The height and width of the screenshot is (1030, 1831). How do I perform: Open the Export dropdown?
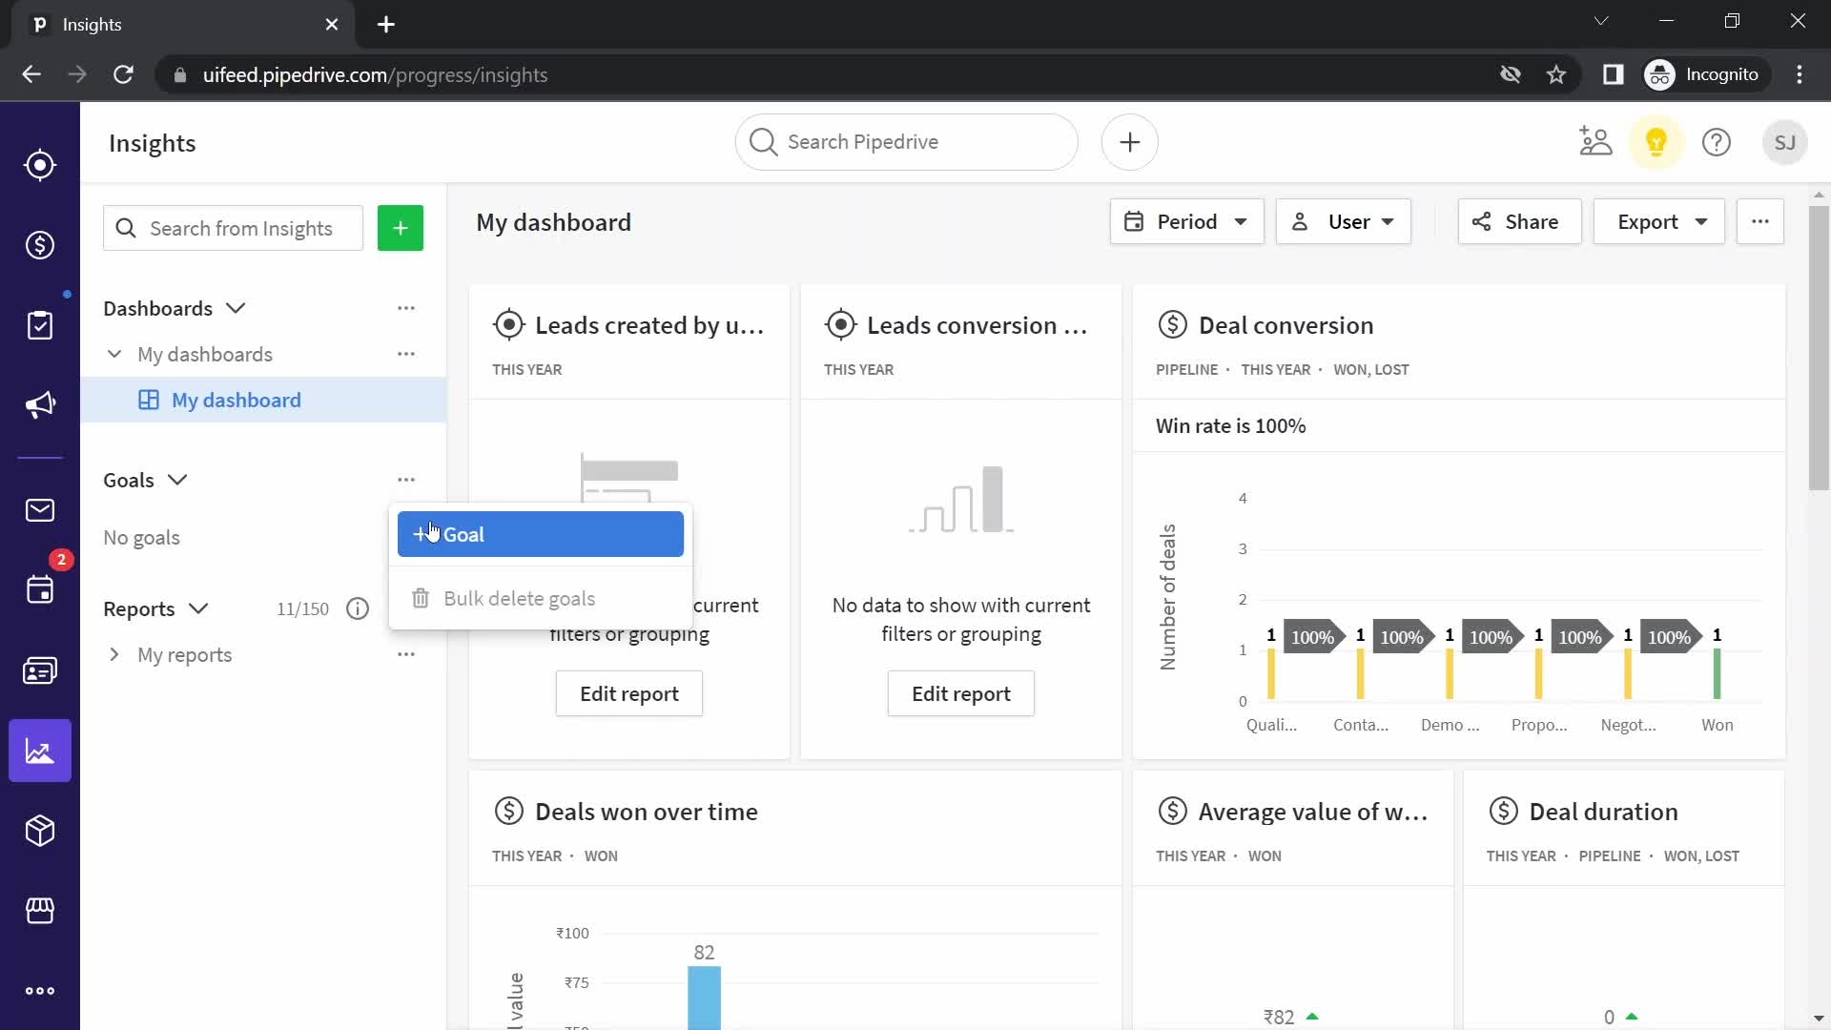[x=1659, y=221]
